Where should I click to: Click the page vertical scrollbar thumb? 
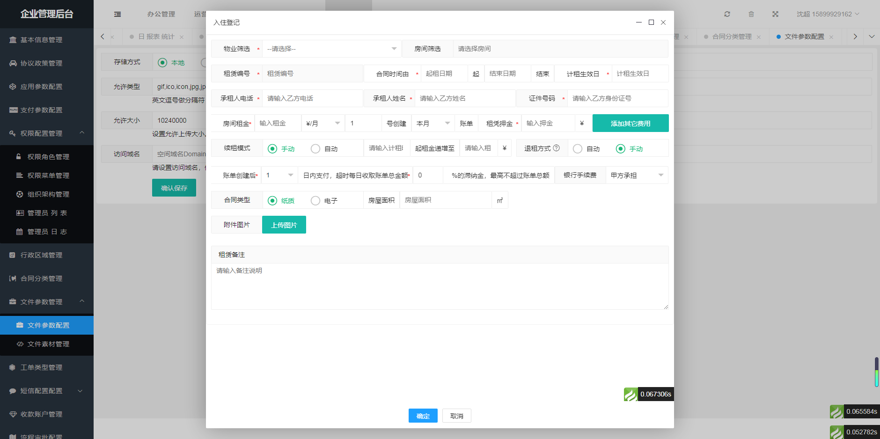point(877,372)
